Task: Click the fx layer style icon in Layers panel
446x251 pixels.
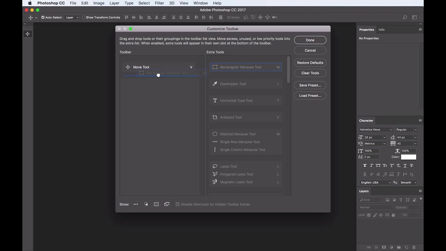Action: pos(376,247)
